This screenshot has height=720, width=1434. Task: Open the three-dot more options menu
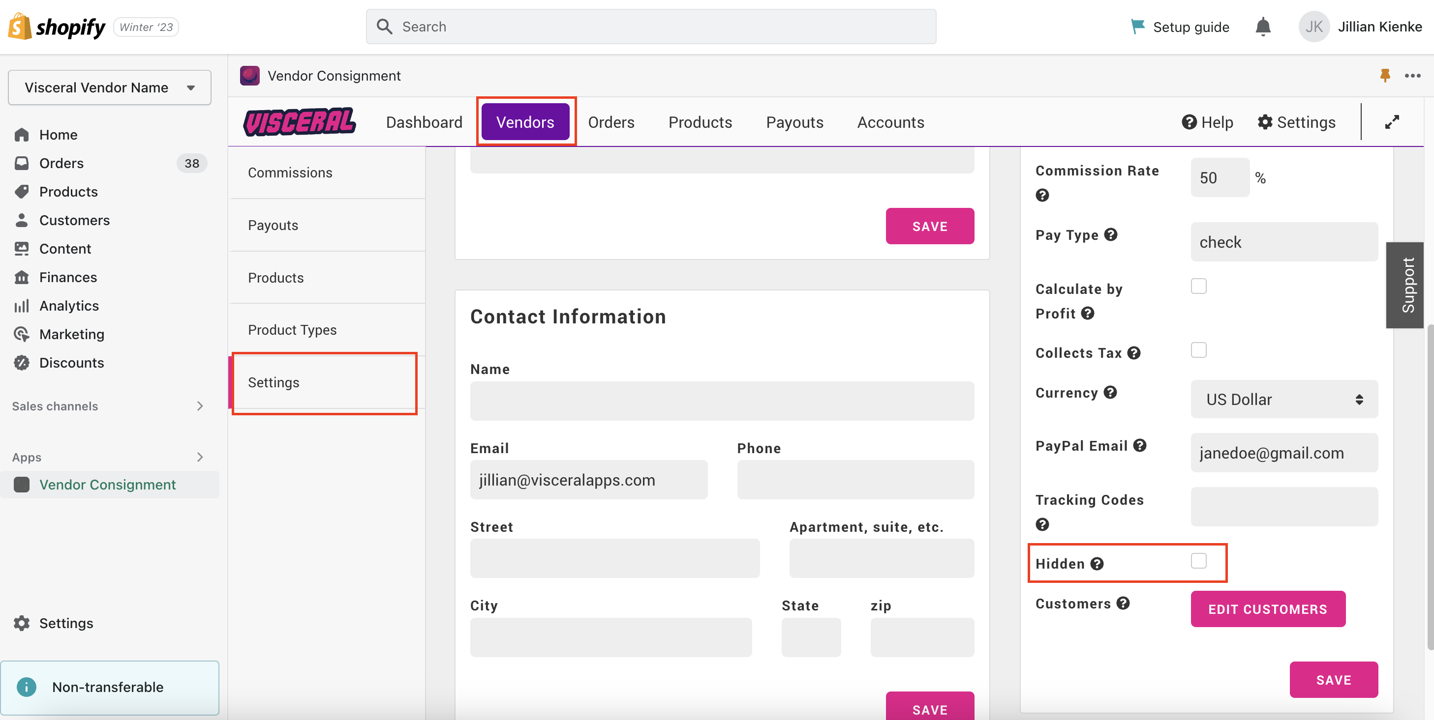pyautogui.click(x=1412, y=76)
